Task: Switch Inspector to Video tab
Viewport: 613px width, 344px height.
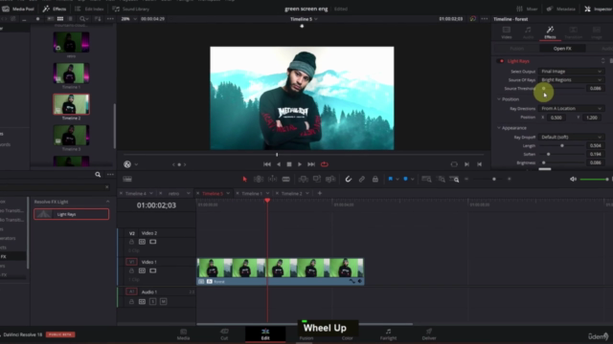Action: [x=507, y=32]
